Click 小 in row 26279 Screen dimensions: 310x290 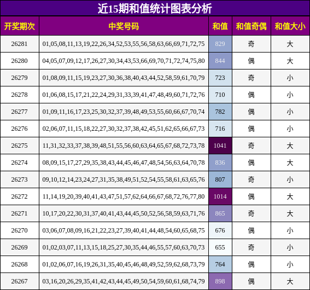(x=290, y=78)
